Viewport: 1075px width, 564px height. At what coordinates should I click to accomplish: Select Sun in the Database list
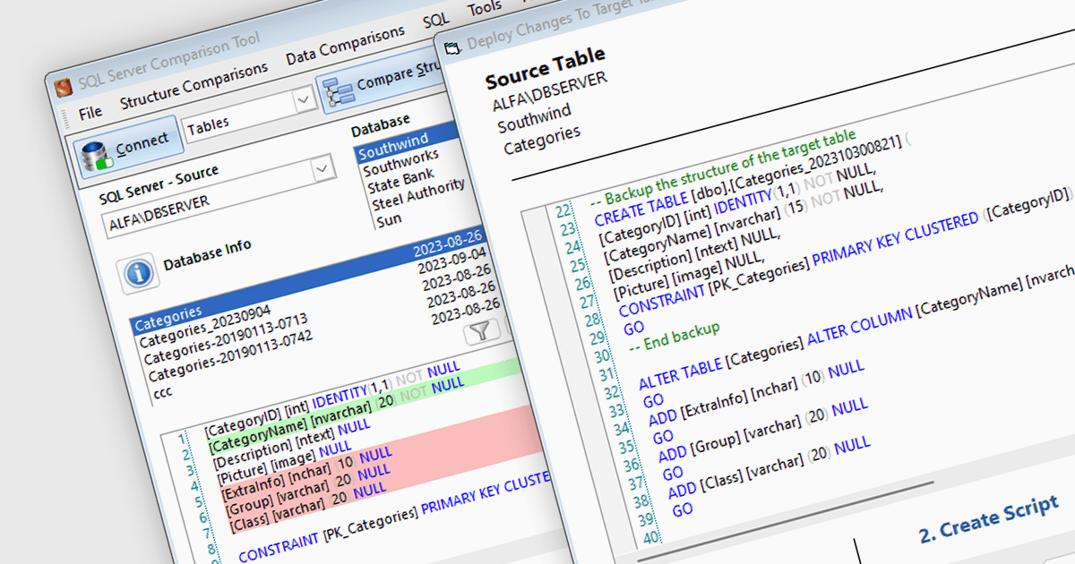[x=389, y=218]
